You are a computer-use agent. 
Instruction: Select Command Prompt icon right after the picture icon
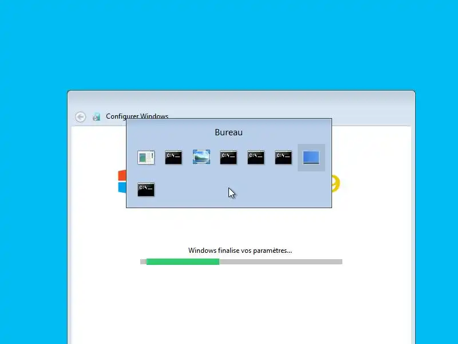point(228,157)
